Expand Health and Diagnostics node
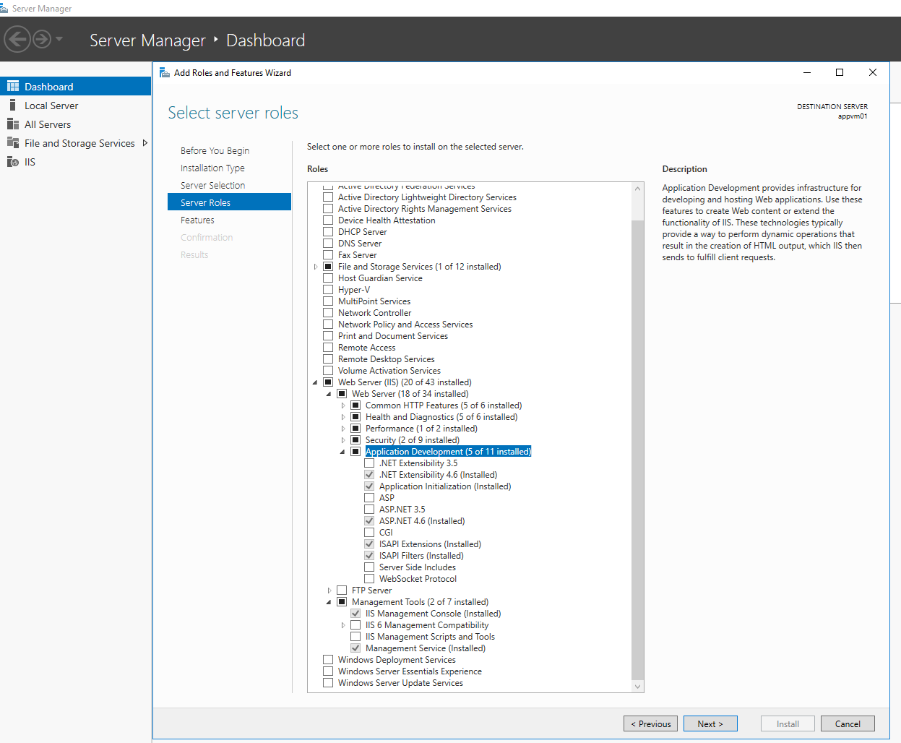 [x=343, y=417]
